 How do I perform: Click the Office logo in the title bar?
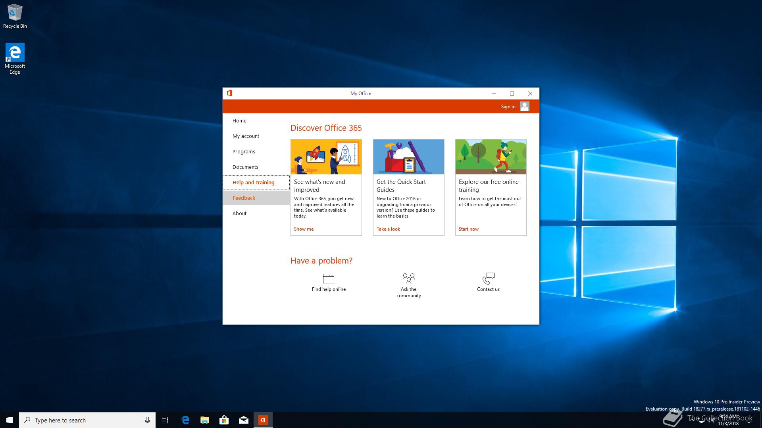coord(229,94)
